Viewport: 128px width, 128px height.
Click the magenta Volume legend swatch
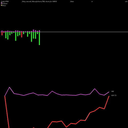click(x=2, y=3)
